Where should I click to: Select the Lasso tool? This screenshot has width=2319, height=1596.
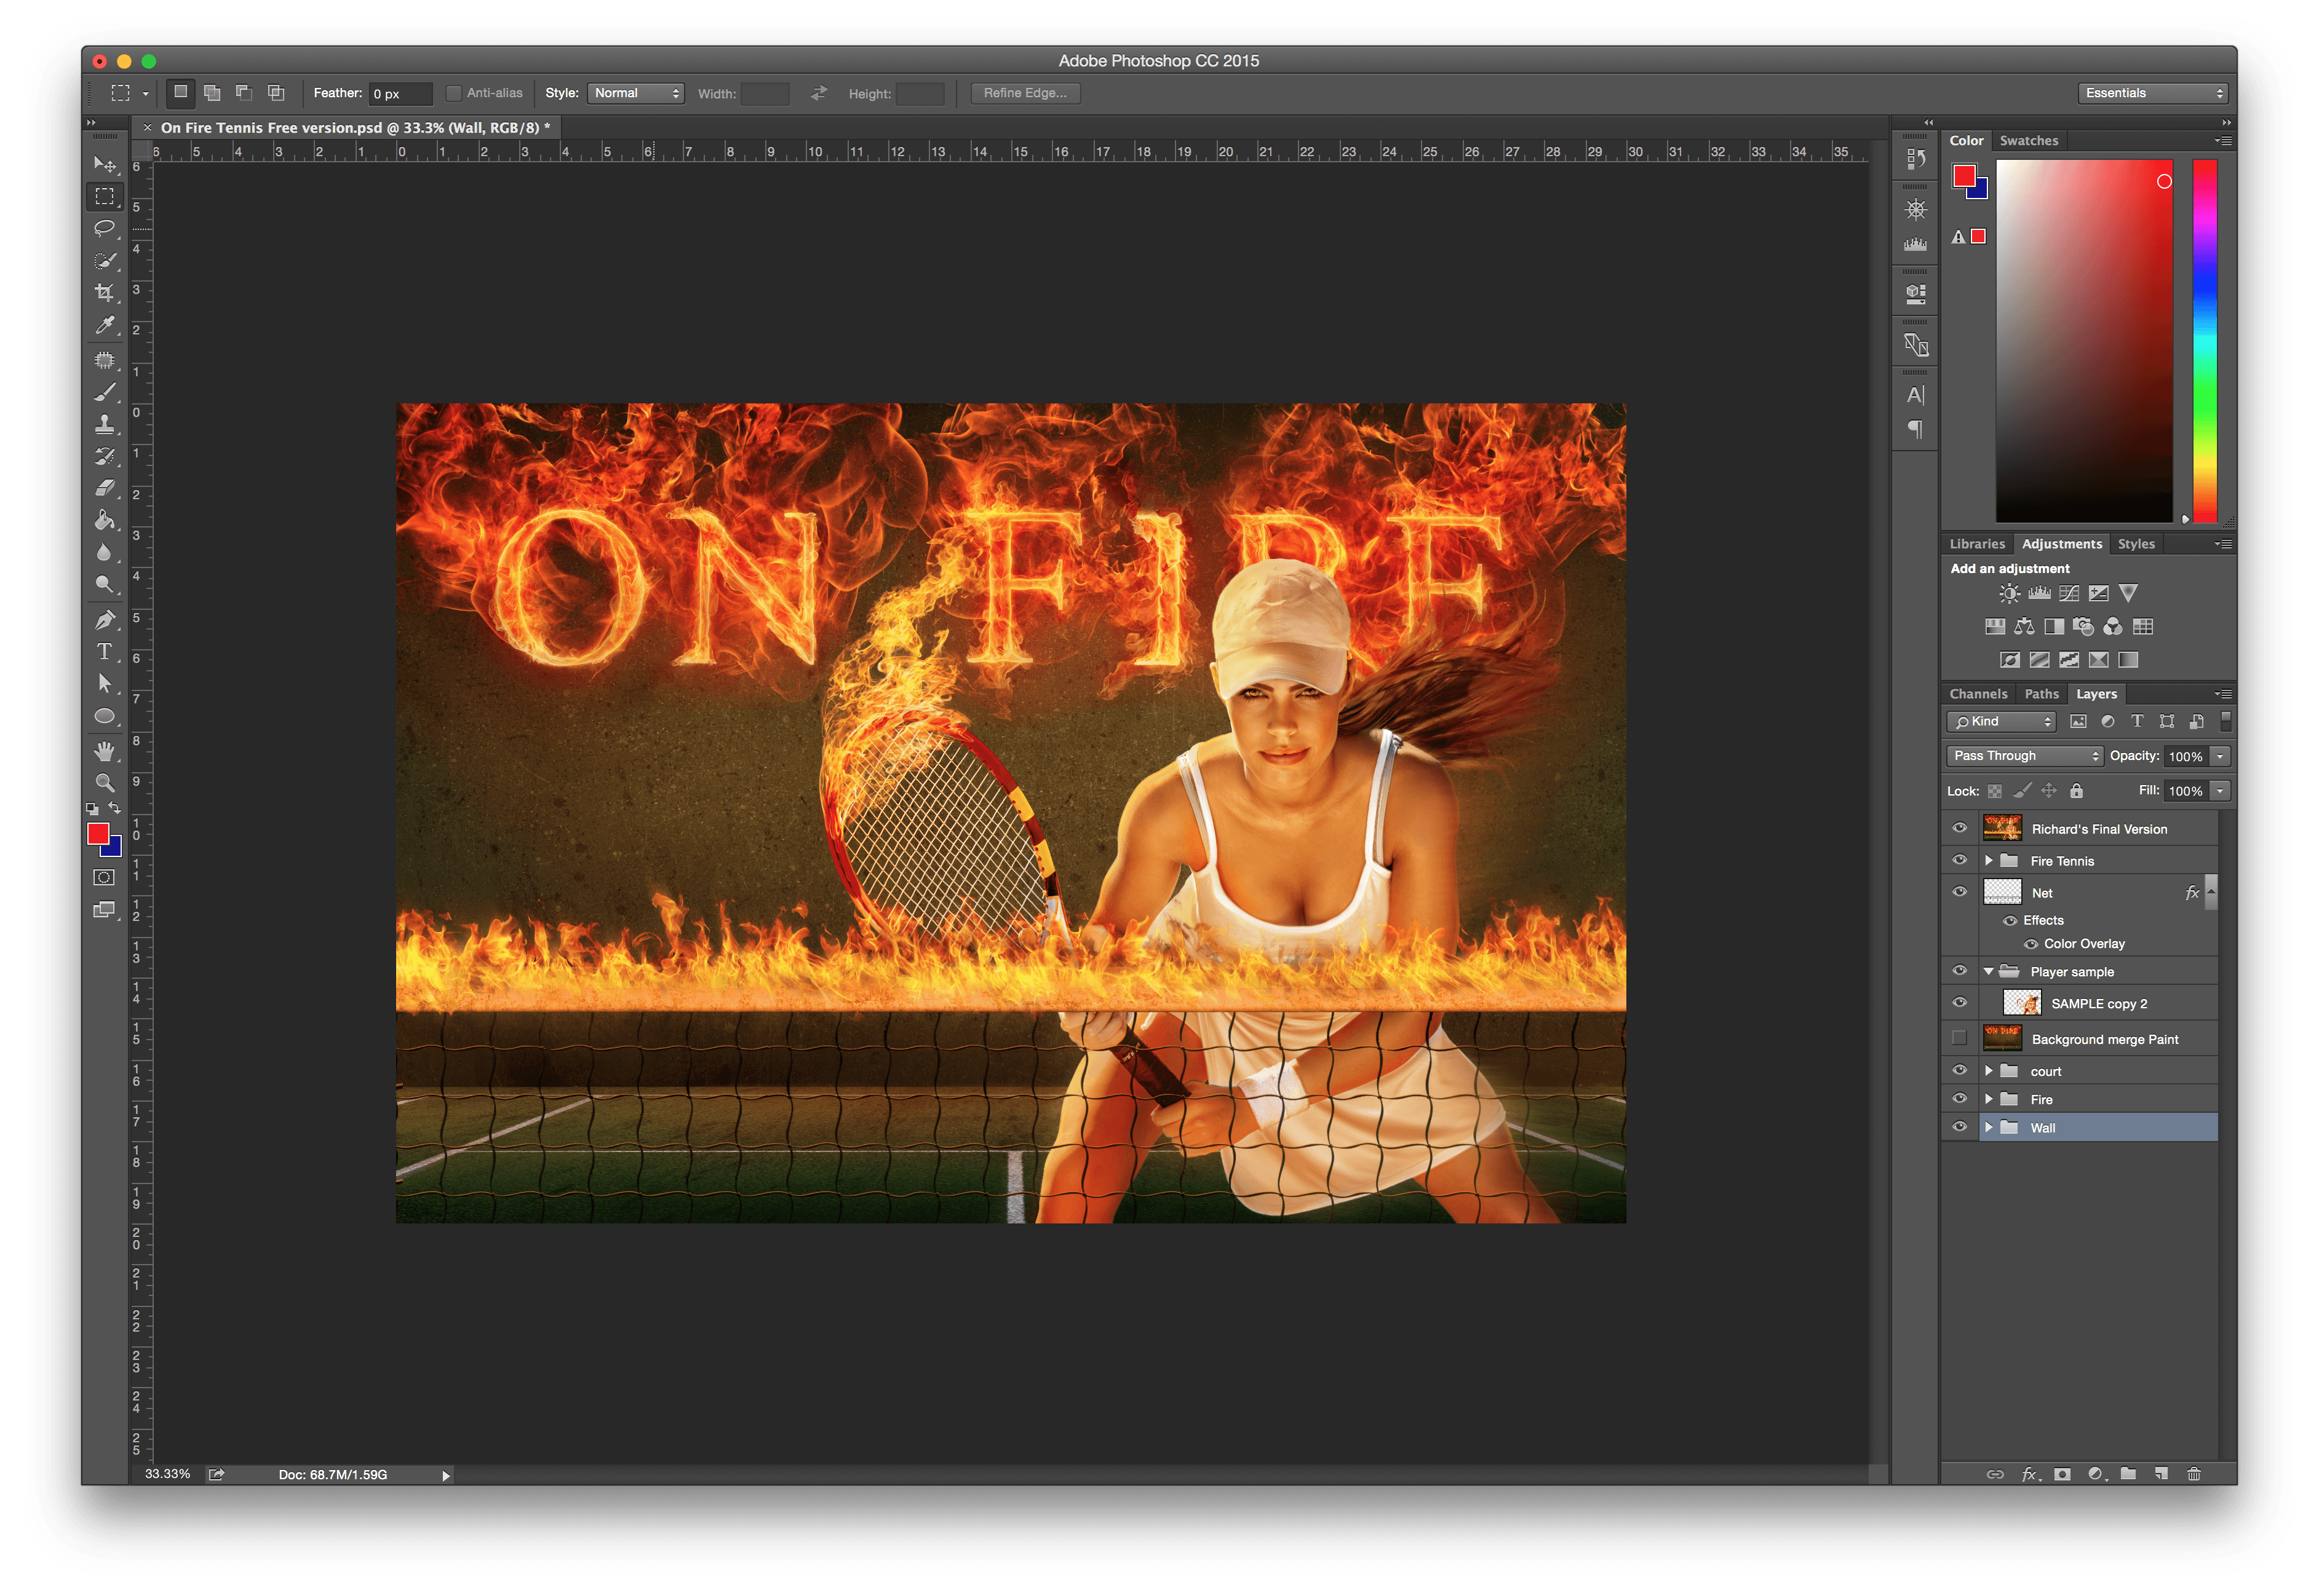point(105,229)
